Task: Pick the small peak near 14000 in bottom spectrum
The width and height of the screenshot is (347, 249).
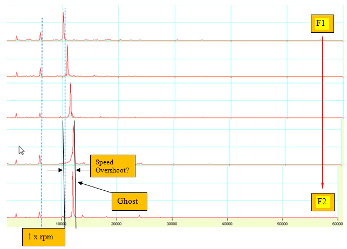Action: (83, 216)
